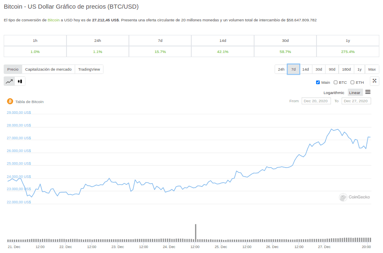This screenshot has height=253, width=383.
Task: Select the 30d chart range button
Action: [319, 69]
